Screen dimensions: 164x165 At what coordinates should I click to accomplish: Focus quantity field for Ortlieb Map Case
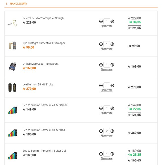point(107,65)
